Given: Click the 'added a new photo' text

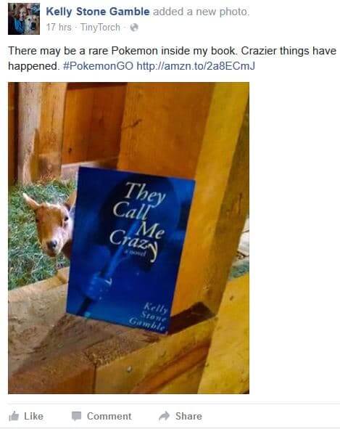Looking at the screenshot, I should pos(201,12).
